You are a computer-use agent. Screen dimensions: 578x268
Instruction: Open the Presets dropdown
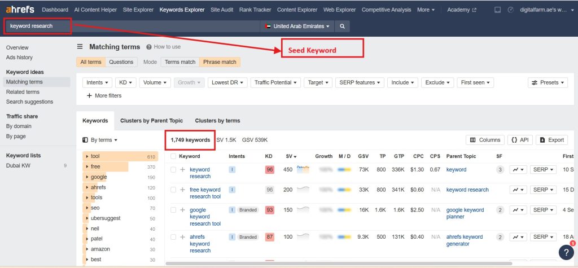(548, 82)
